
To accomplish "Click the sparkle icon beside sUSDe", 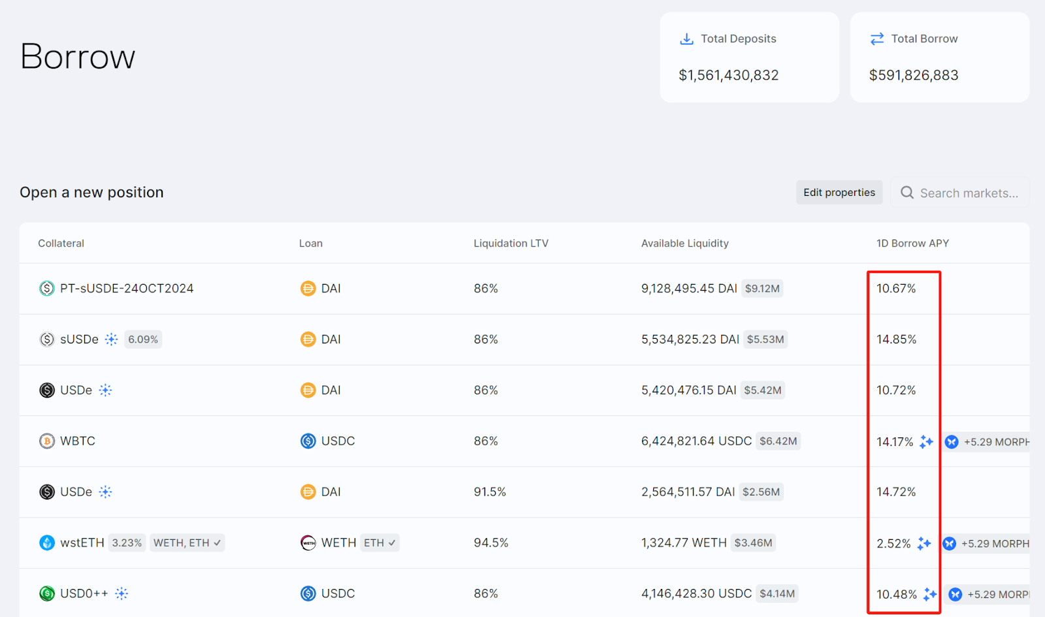I will click(x=112, y=340).
